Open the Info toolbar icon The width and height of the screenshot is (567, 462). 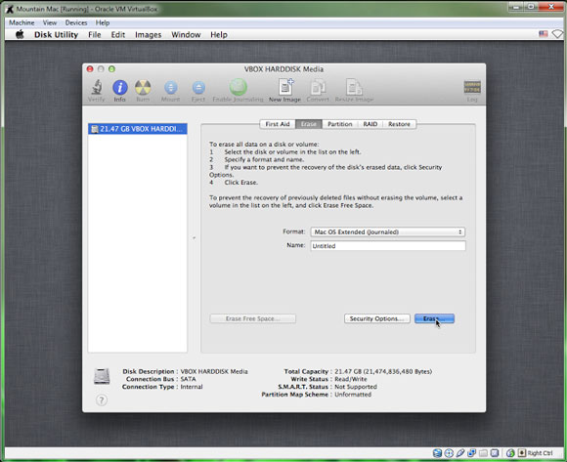tap(120, 87)
